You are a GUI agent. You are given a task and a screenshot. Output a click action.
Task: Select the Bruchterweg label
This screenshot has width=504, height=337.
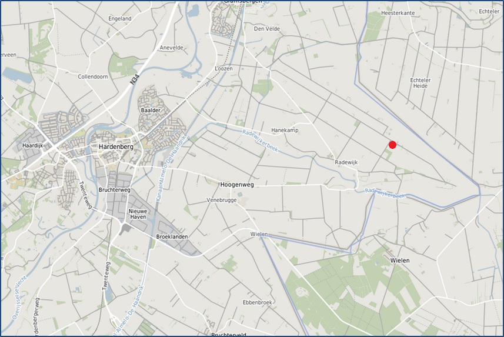115,190
